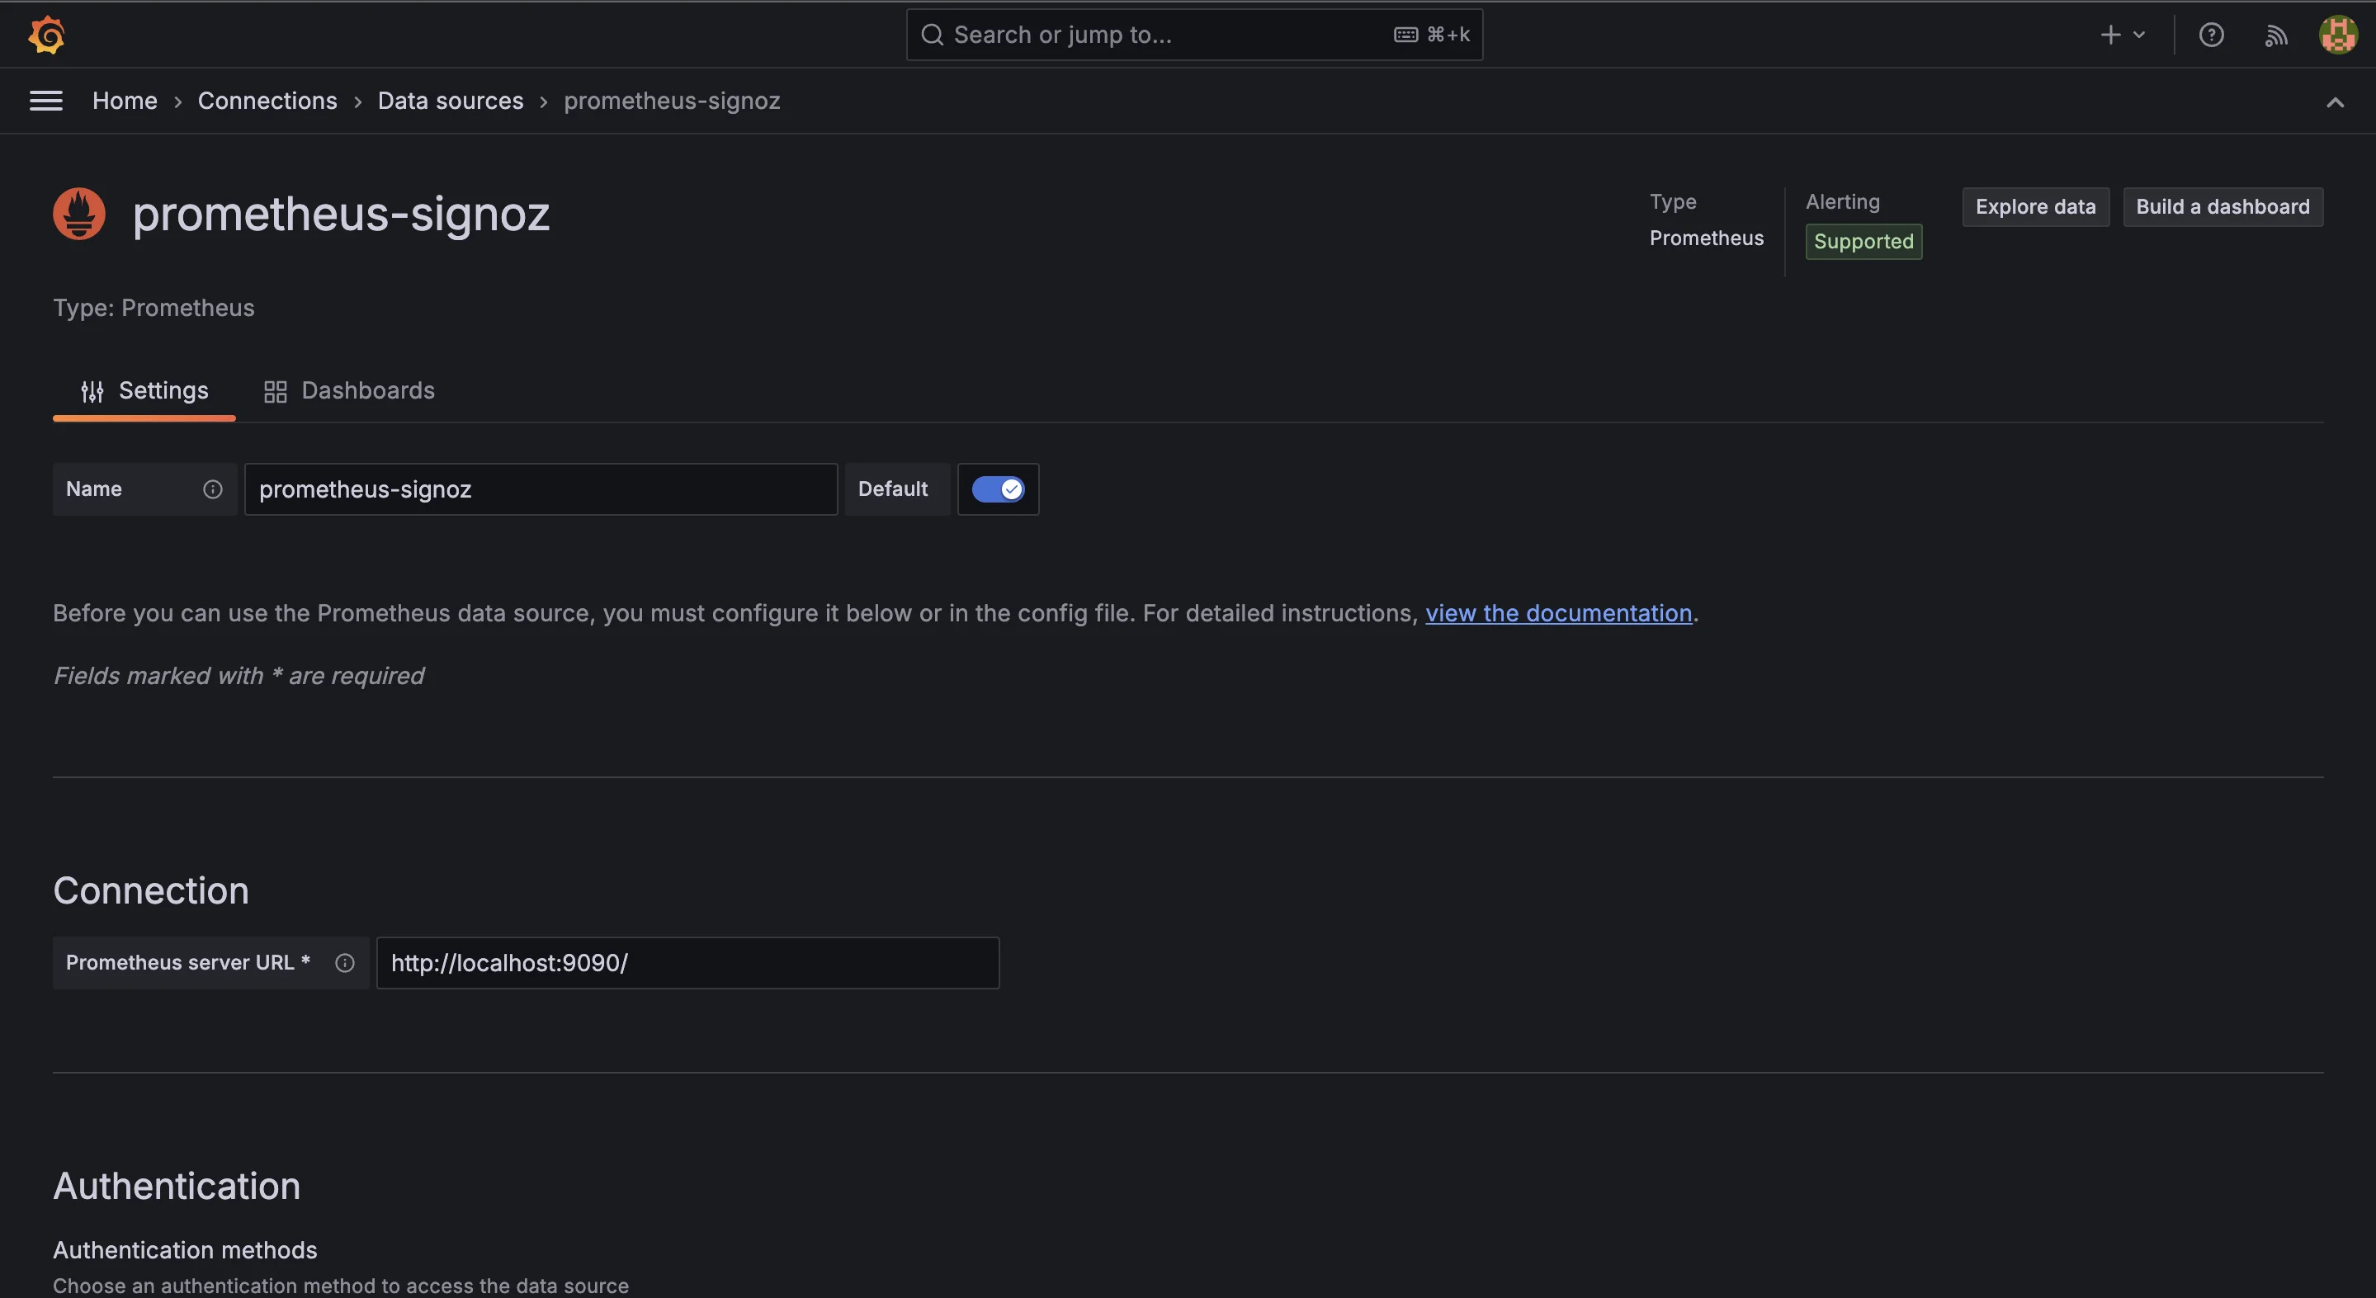Image resolution: width=2376 pixels, height=1298 pixels.
Task: Click the Type: Prometheus subtitle
Action: (x=154, y=308)
